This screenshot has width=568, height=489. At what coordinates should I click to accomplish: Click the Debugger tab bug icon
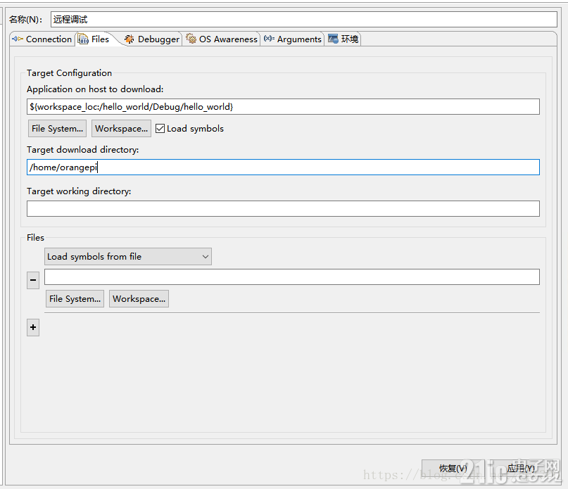[129, 39]
